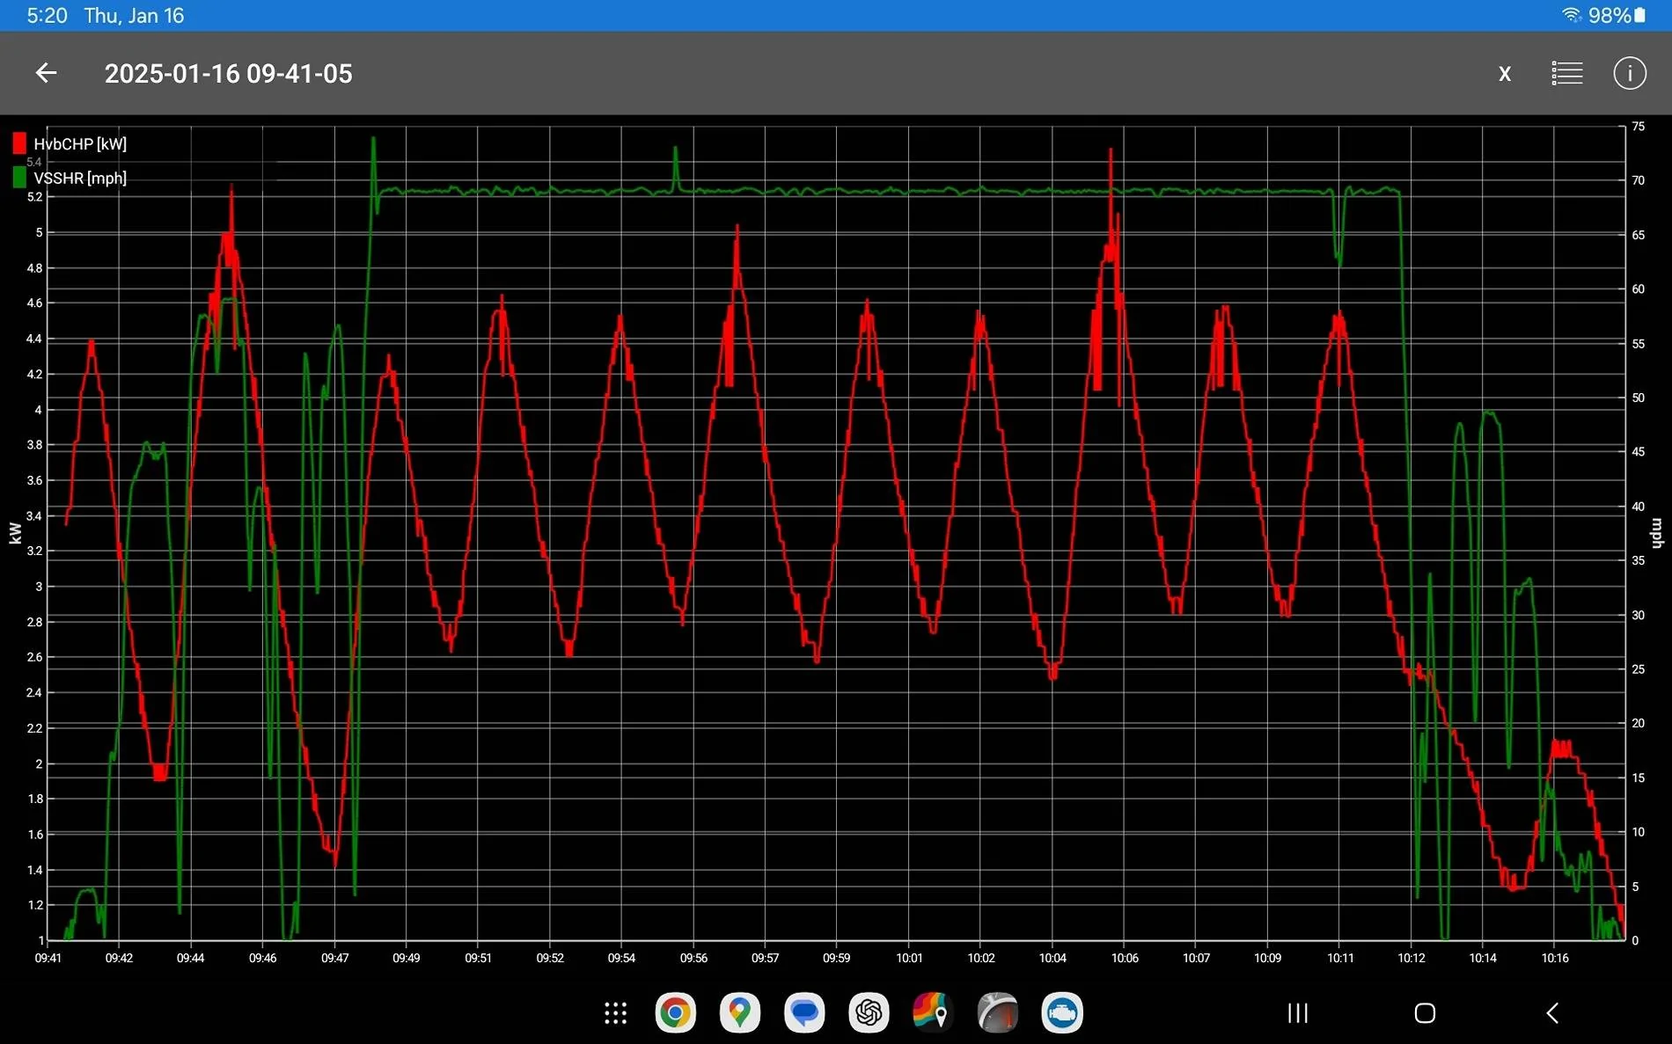Viewport: 1672px width, 1044px height.
Task: Tap the log title 2025-01-16 09-41-05
Action: [x=228, y=74]
